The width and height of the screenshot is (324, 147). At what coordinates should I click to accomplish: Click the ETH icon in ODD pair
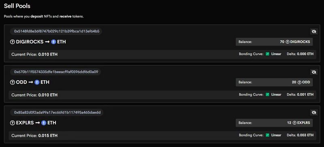[x=37, y=82]
